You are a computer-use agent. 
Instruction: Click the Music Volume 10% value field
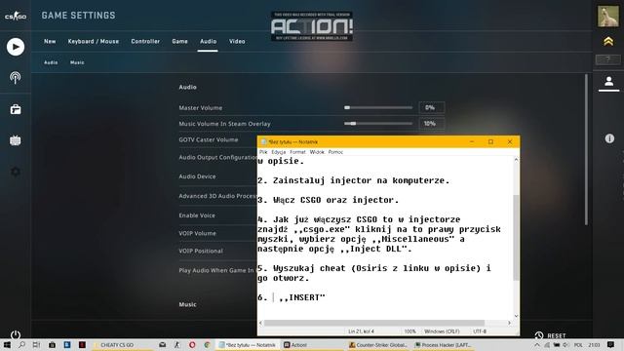(x=431, y=124)
